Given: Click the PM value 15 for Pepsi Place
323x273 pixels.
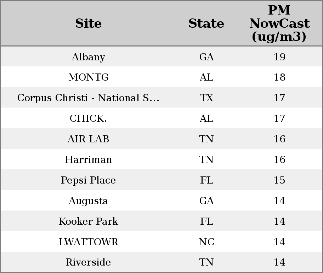Looking at the screenshot, I should click(279, 180).
